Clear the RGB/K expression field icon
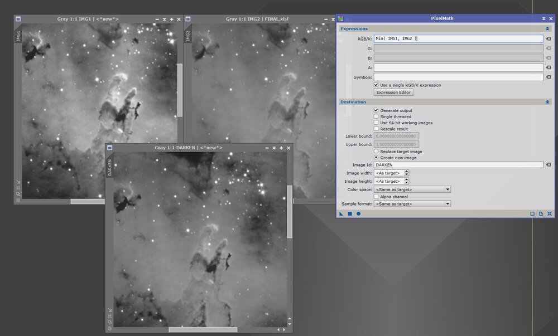Image resolution: width=558 pixels, height=336 pixels. pyautogui.click(x=549, y=39)
